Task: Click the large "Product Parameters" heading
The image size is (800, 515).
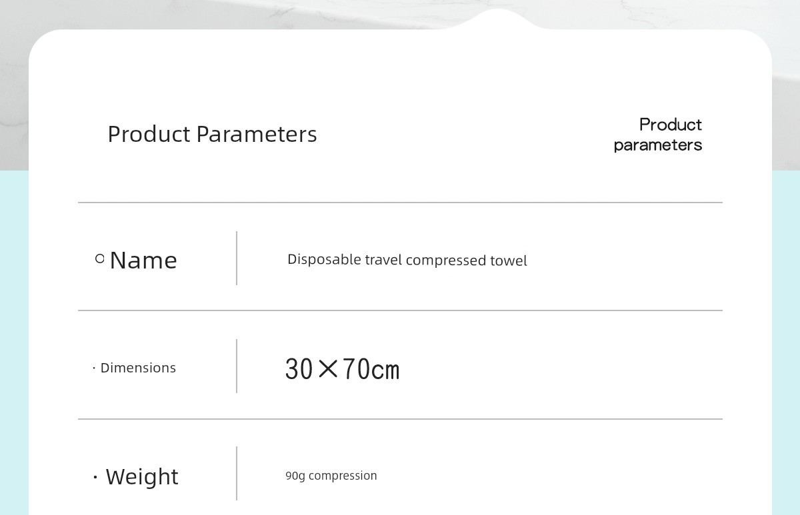Action: click(x=212, y=134)
